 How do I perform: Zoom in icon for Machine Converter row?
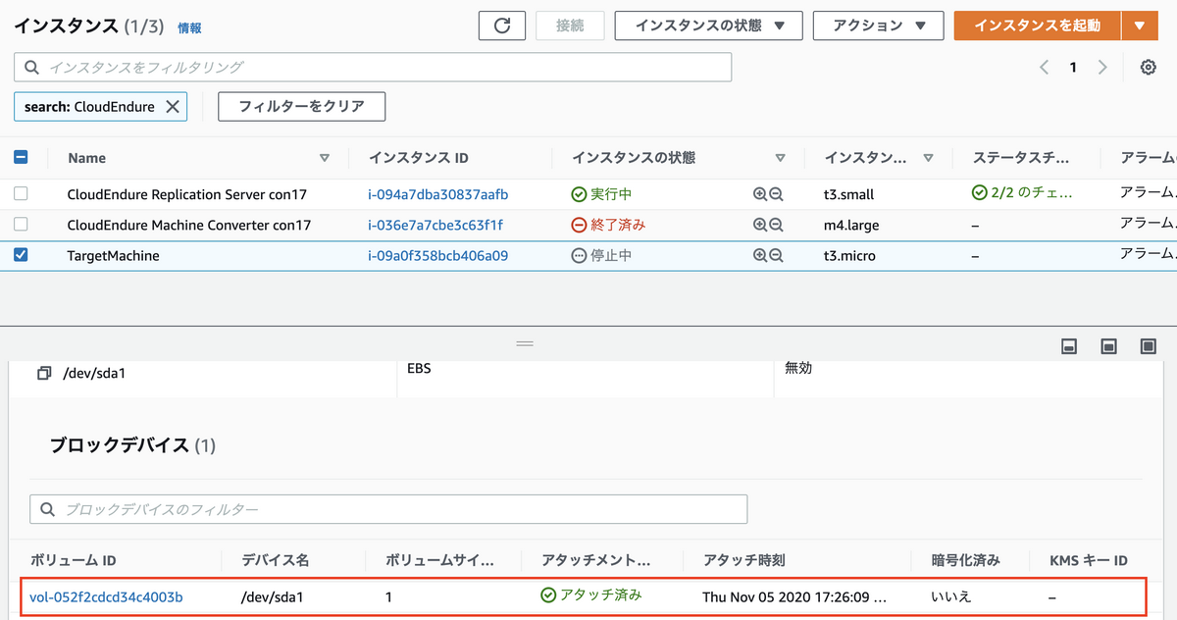pyautogui.click(x=760, y=225)
